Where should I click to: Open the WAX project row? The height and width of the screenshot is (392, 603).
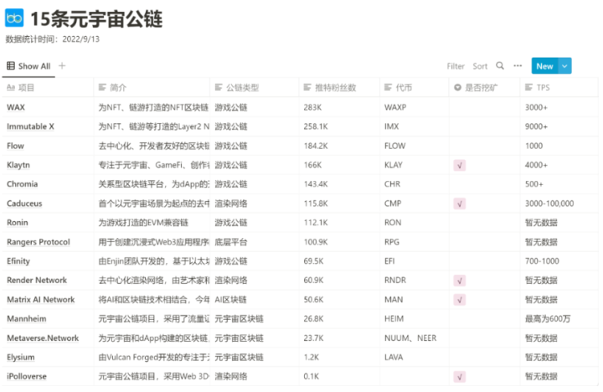tap(16, 107)
